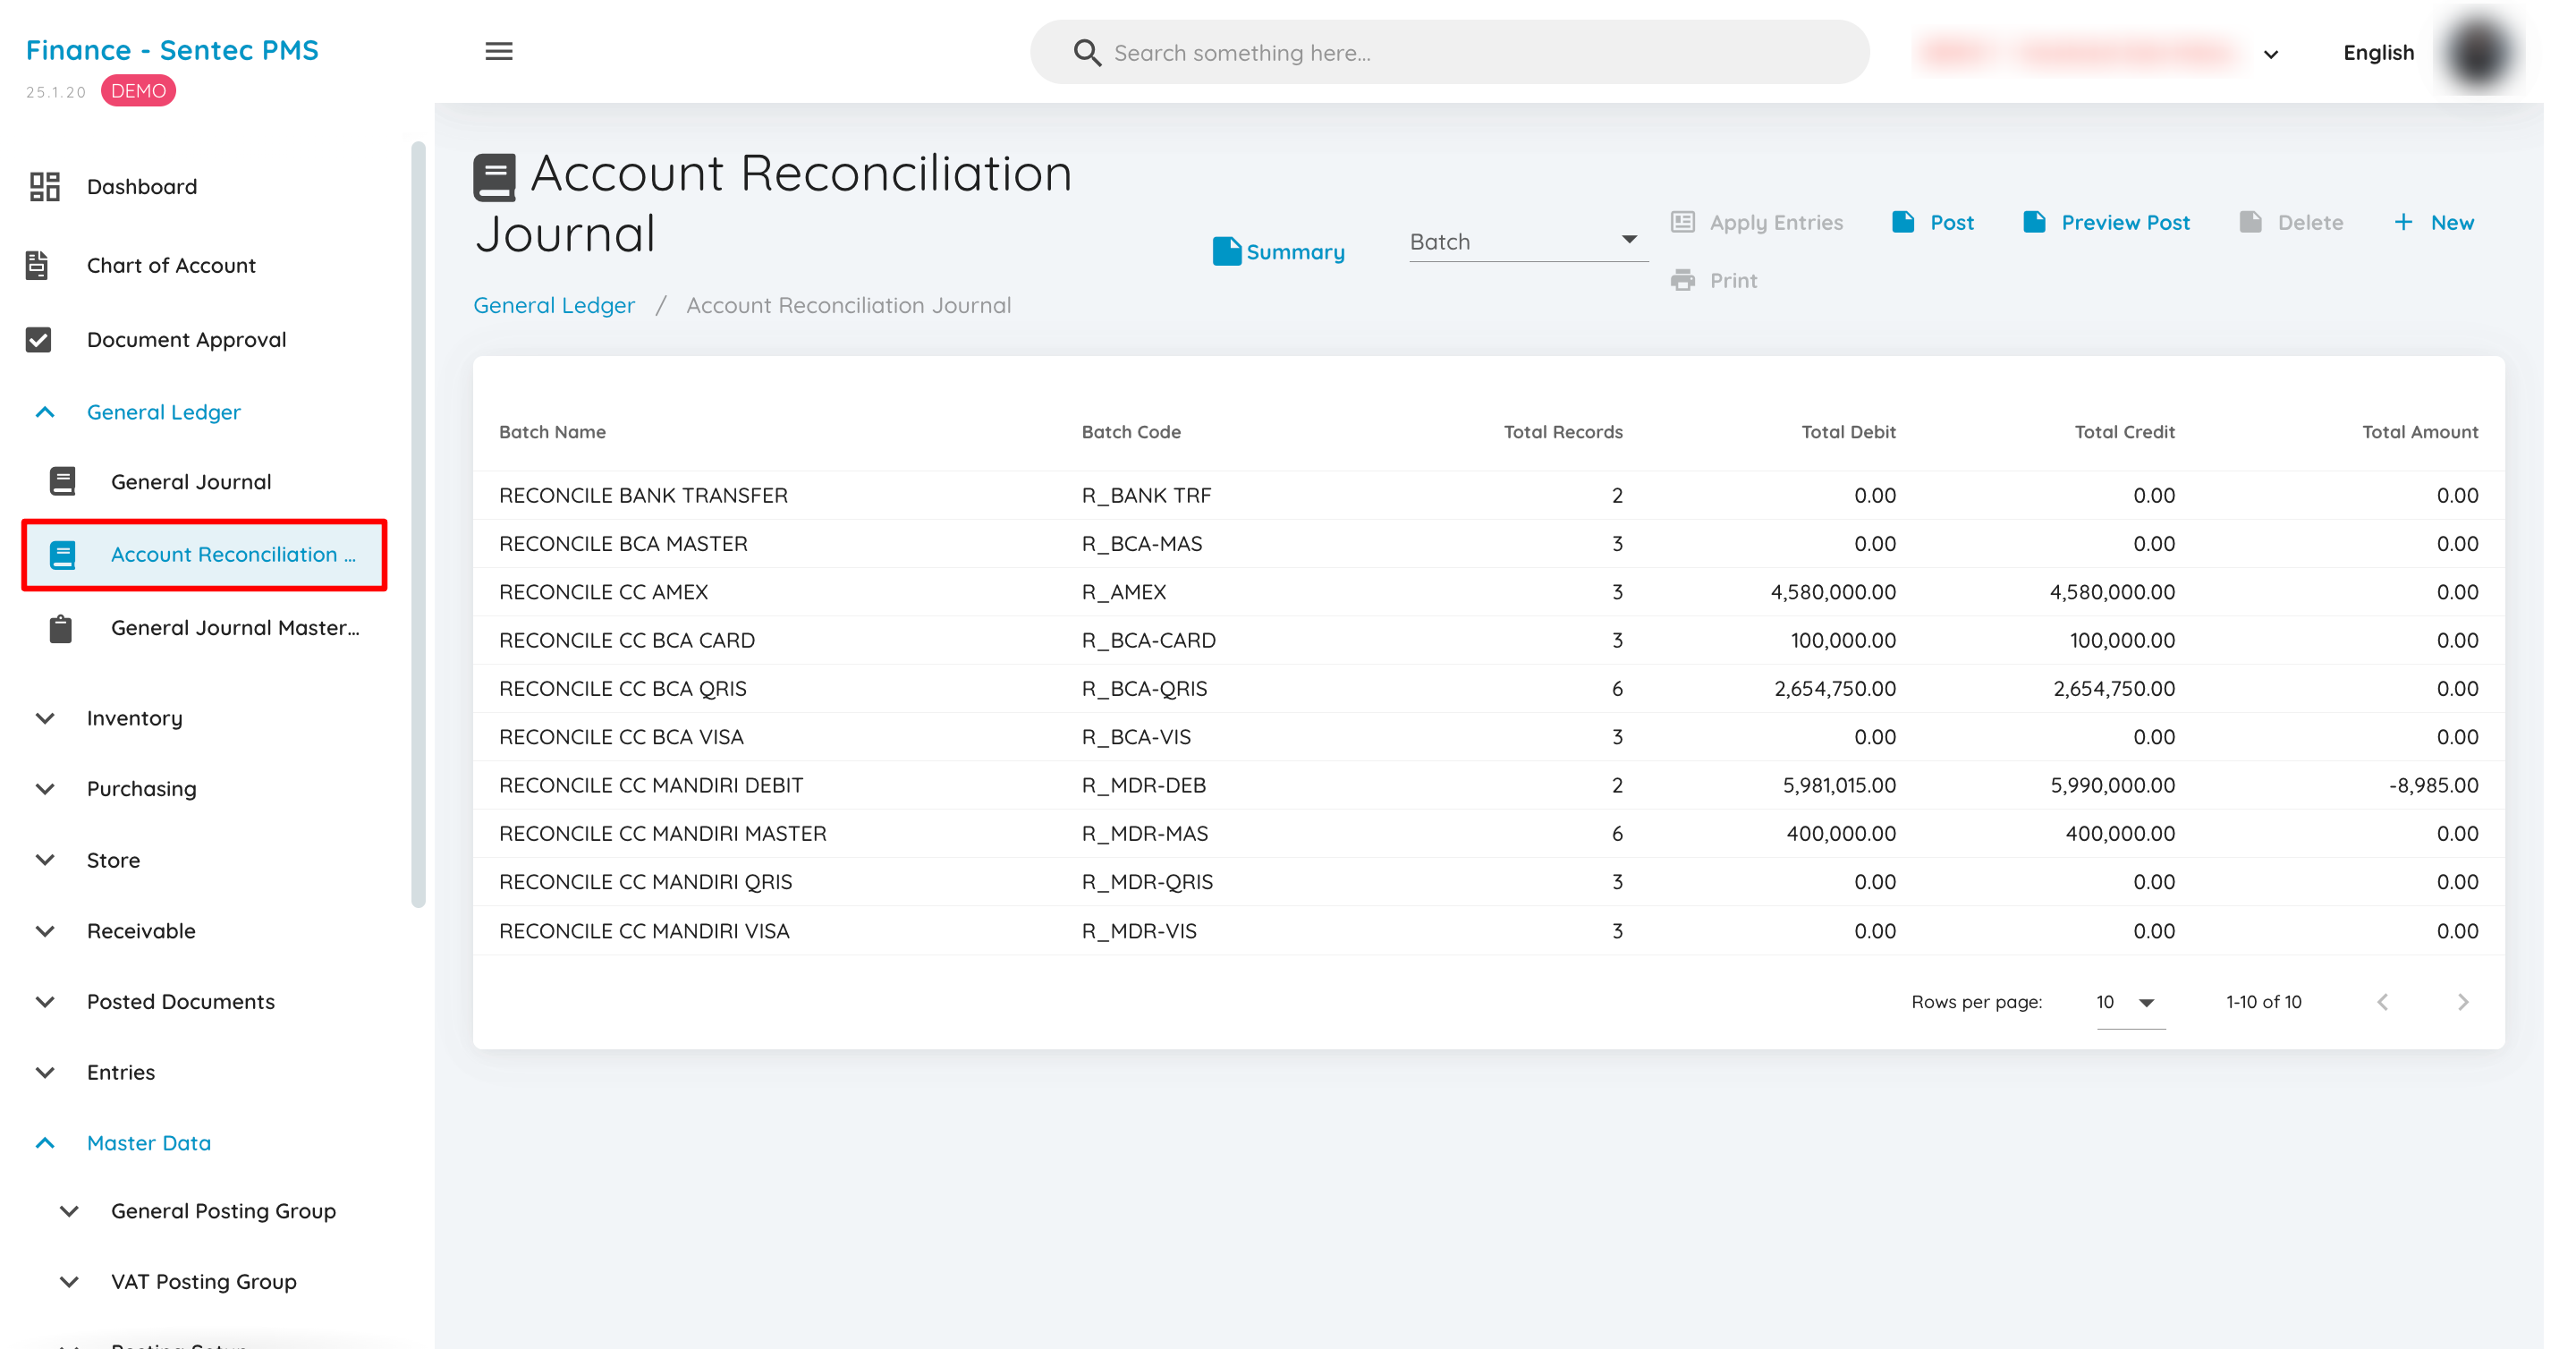Select the RECONCILE CC AMEX row
Image resolution: width=2576 pixels, height=1349 pixels.
1488,592
